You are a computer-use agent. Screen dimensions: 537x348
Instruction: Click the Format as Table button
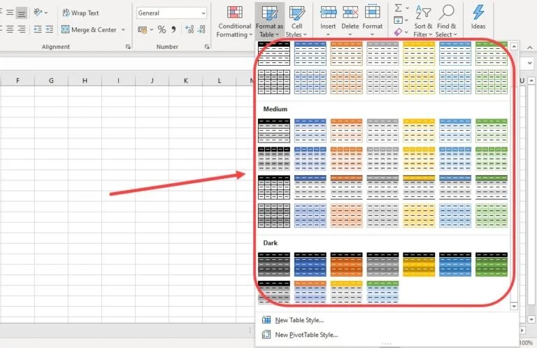pyautogui.click(x=269, y=20)
